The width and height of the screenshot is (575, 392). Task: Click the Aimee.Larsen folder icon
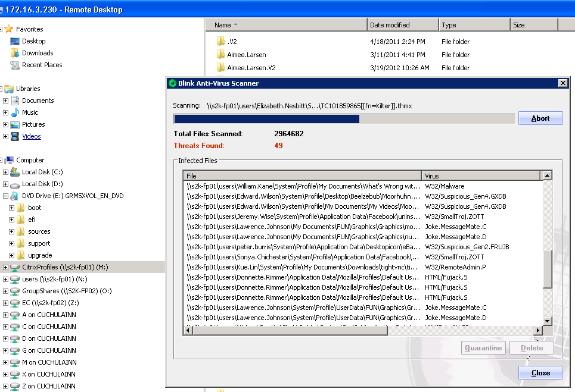(x=220, y=55)
